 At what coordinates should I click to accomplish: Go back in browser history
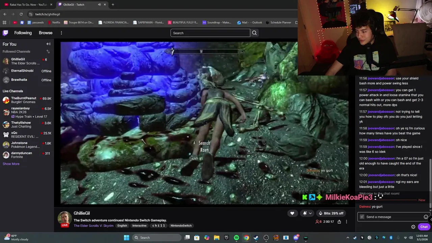(5, 14)
